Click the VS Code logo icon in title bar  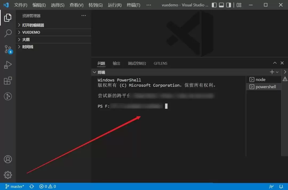point(6,5)
